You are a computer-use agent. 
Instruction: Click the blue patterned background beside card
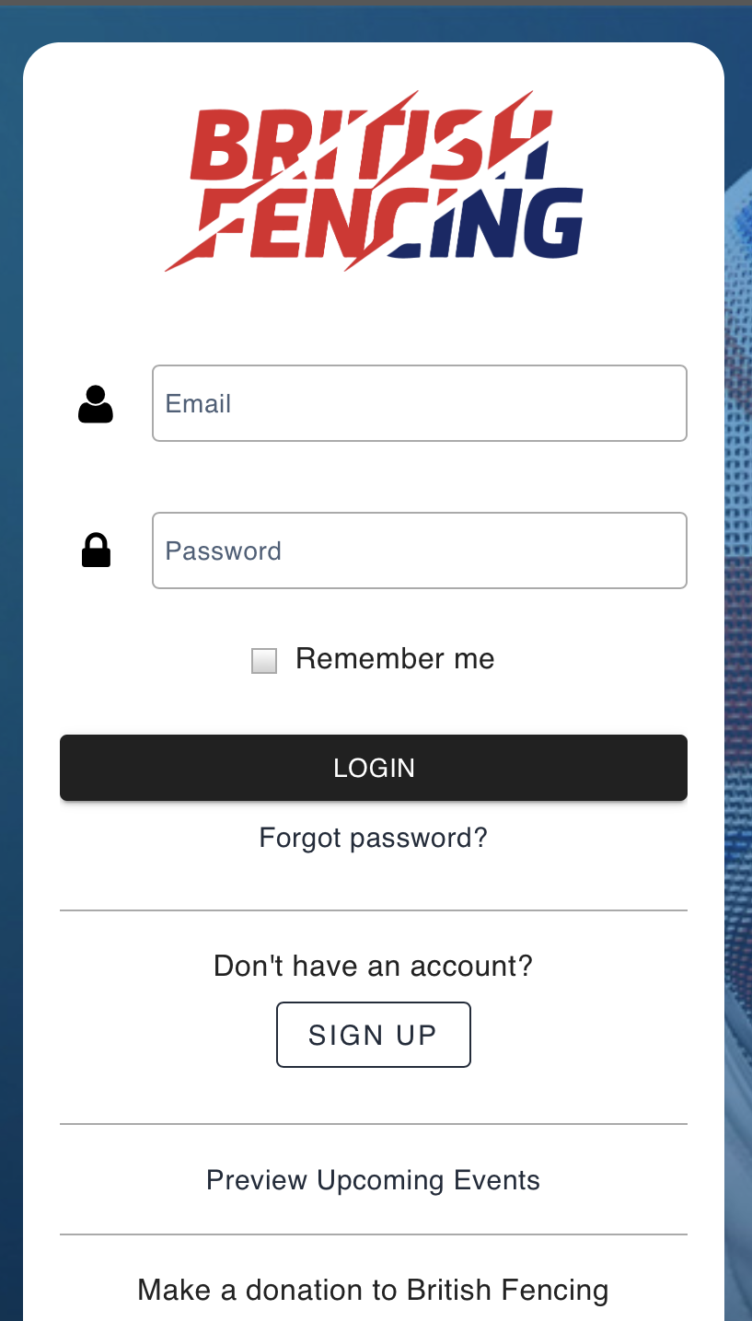738,644
